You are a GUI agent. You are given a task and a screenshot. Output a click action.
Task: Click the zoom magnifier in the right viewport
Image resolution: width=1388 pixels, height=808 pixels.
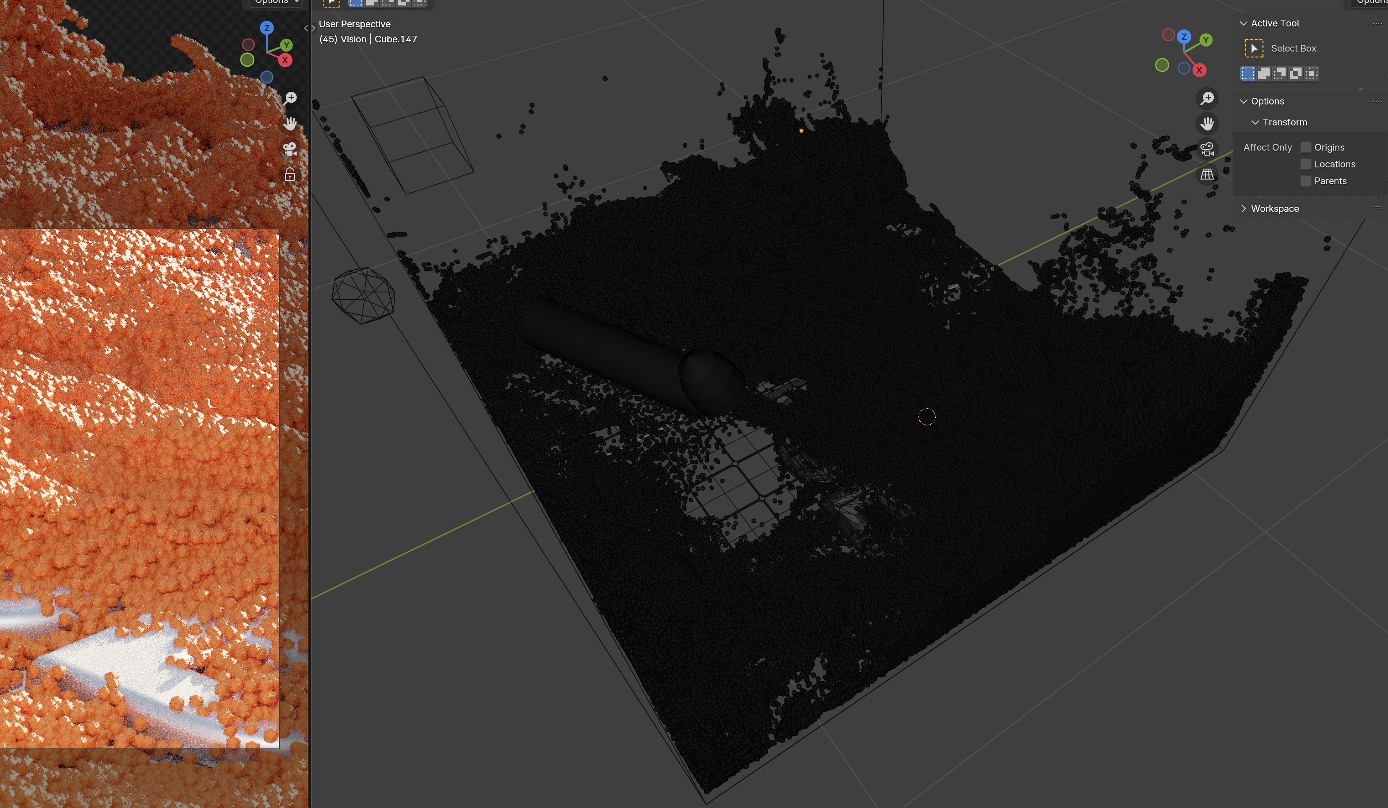coord(1207,99)
